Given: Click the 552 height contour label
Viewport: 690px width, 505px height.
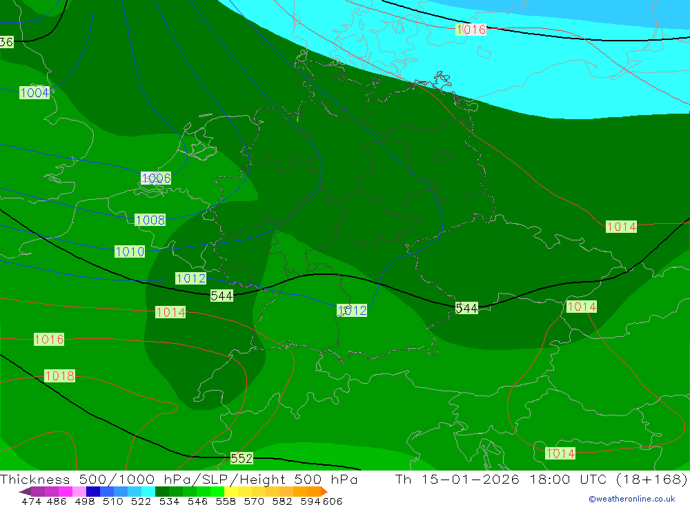Looking at the screenshot, I should click(241, 458).
